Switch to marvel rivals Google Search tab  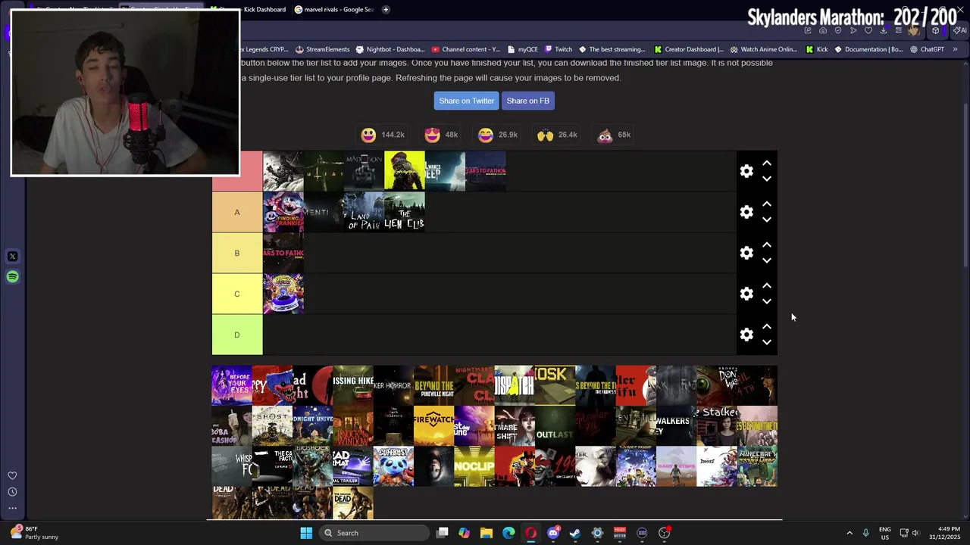pyautogui.click(x=334, y=9)
